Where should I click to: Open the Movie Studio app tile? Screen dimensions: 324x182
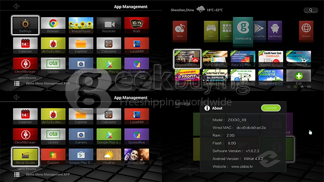[x=25, y=157]
